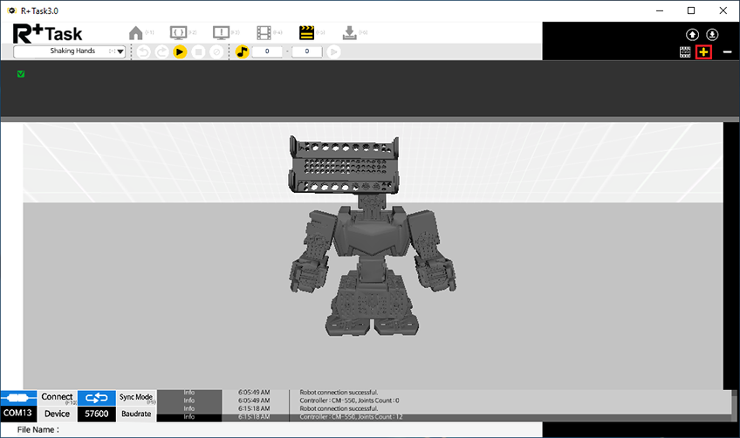The image size is (740, 438).
Task: Open the Shaking Hands dropdown
Action: tap(120, 52)
